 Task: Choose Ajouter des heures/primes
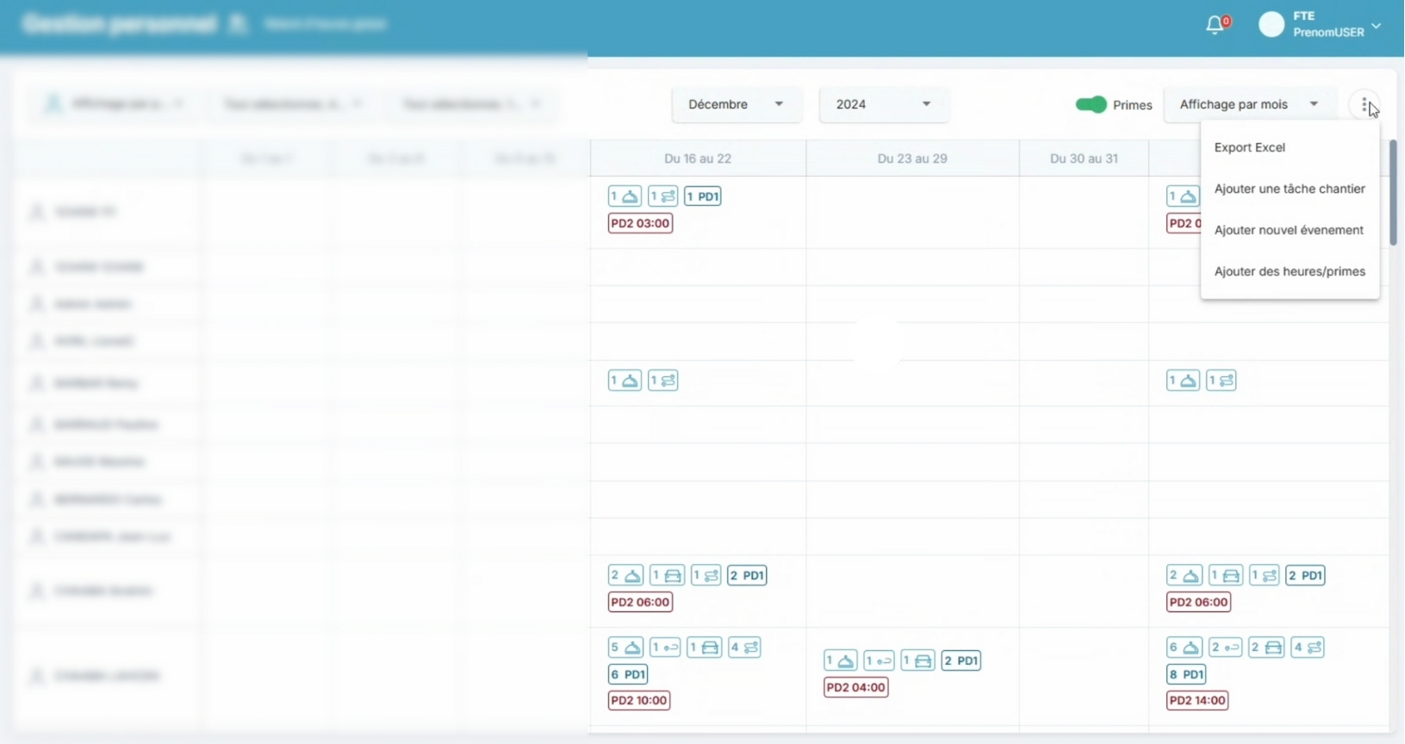pyautogui.click(x=1289, y=271)
